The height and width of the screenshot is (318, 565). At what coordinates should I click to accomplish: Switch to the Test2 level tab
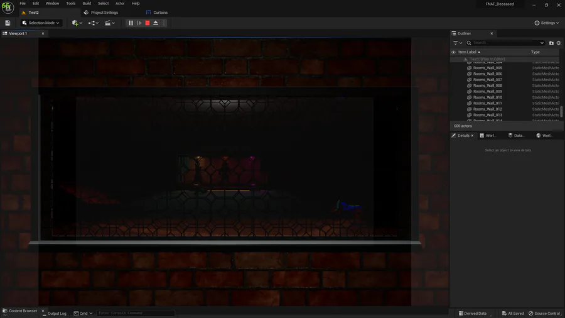tap(33, 13)
